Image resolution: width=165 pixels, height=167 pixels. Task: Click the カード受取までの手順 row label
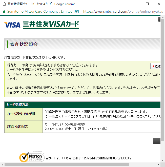pos(21,114)
